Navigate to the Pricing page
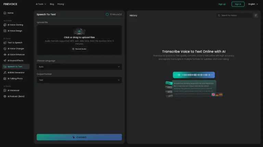The width and height of the screenshot is (263, 147). pyautogui.click(x=61, y=4)
